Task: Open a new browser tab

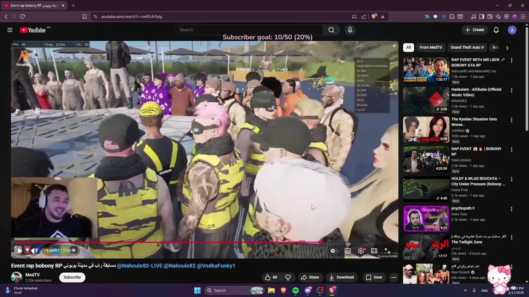Action: [73, 5]
